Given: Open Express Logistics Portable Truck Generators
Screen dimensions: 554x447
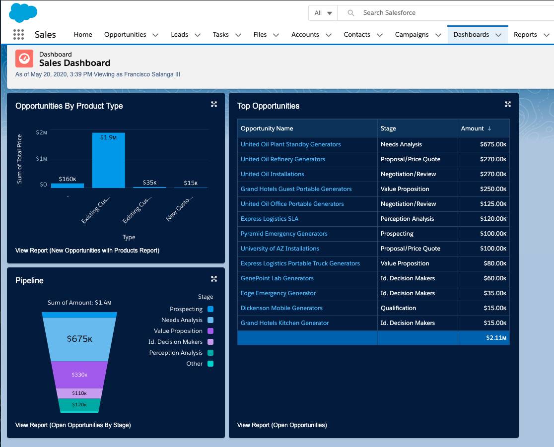Looking at the screenshot, I should [x=300, y=263].
